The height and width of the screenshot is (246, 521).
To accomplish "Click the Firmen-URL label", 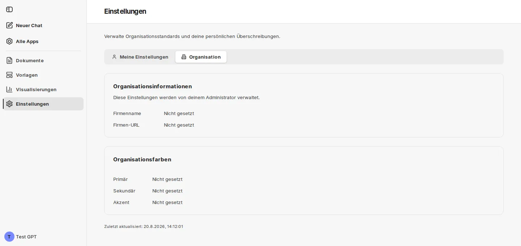I will click(126, 125).
